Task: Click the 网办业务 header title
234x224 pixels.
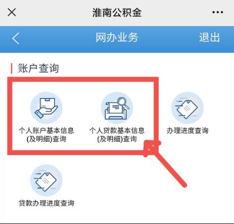Action: click(117, 38)
